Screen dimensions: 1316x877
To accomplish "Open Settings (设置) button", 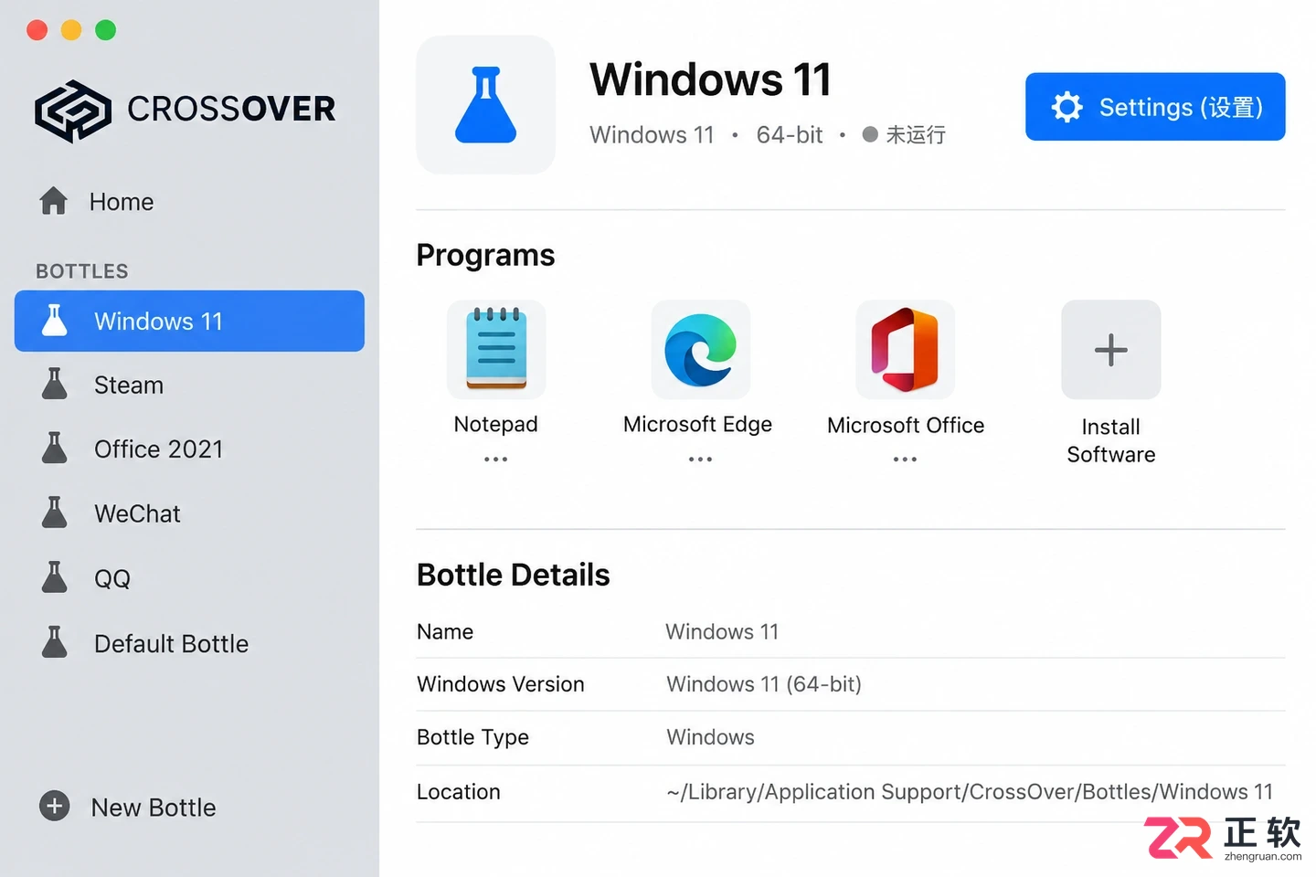I will [x=1155, y=107].
